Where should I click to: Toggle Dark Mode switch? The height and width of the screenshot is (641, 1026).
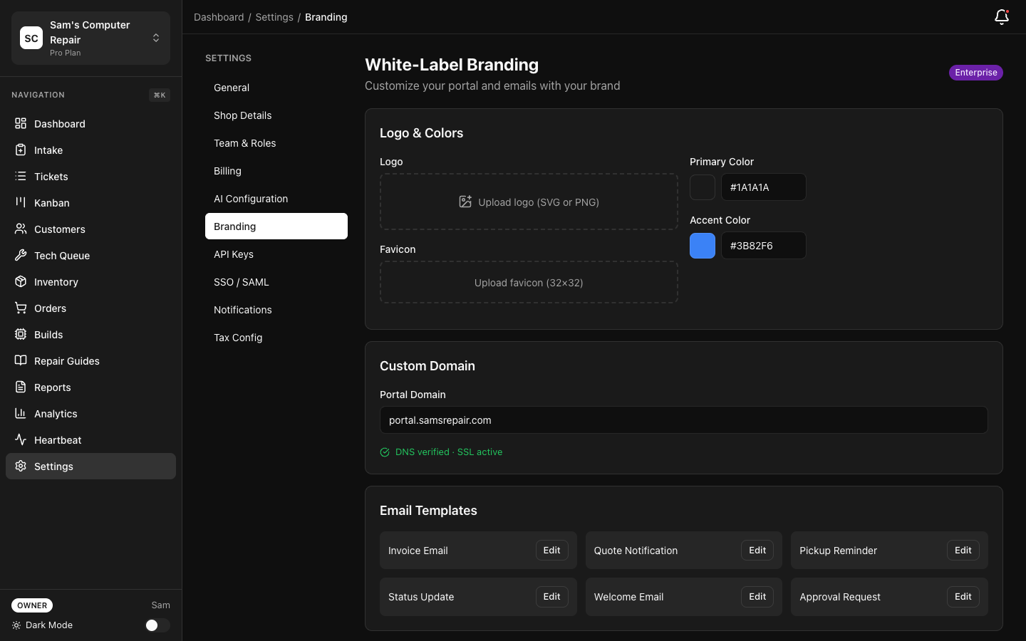tap(156, 625)
